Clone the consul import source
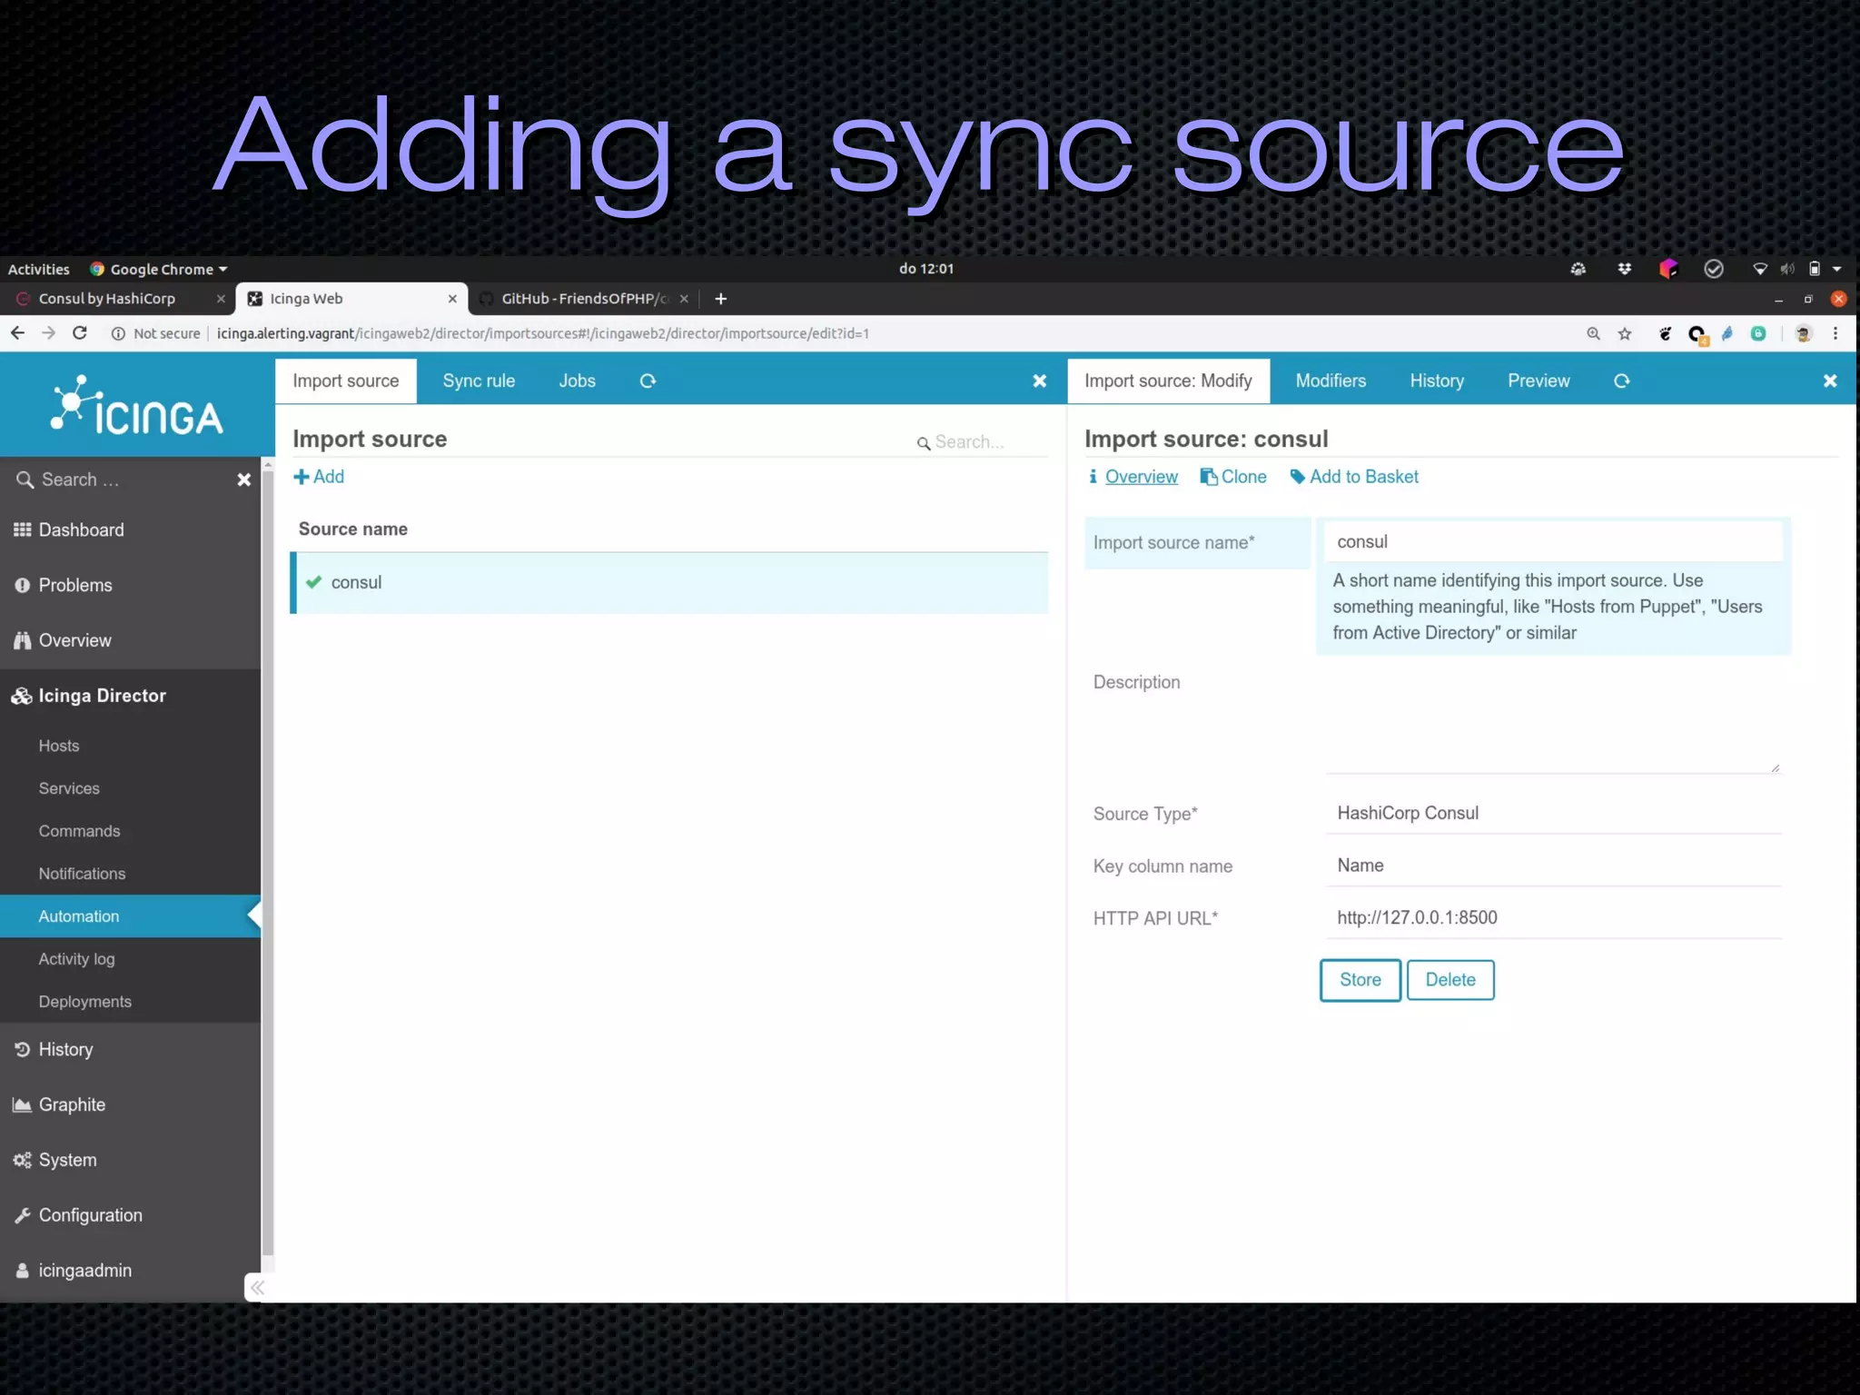This screenshot has width=1860, height=1395. (x=1233, y=477)
